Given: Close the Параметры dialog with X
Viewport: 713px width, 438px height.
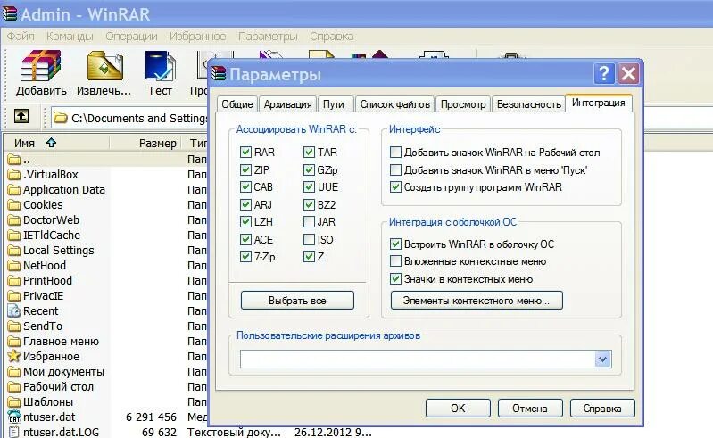Looking at the screenshot, I should [x=628, y=73].
